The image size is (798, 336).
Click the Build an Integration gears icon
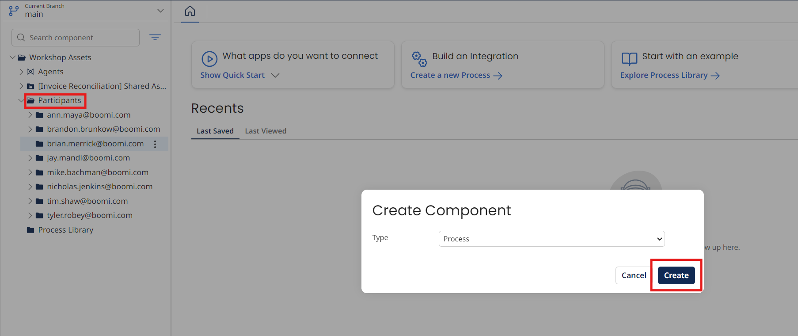pos(419,59)
